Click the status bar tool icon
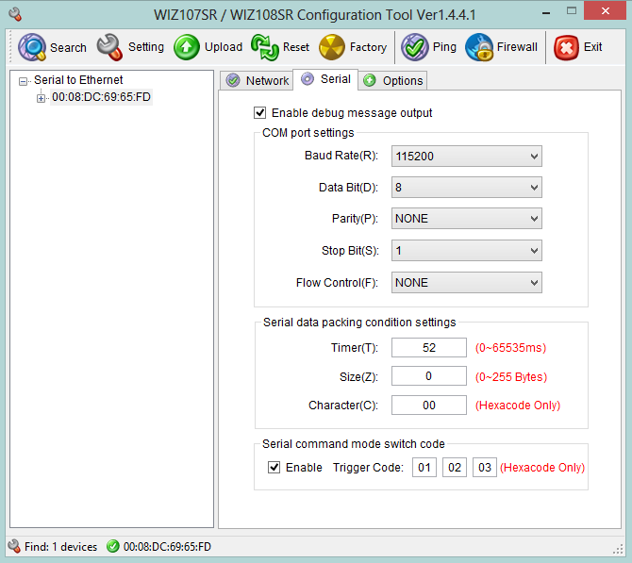The width and height of the screenshot is (632, 563). (x=14, y=546)
